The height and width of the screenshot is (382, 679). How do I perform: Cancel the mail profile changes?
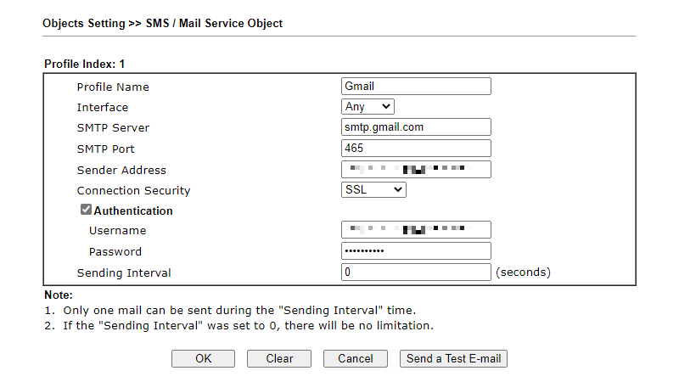[x=356, y=358]
